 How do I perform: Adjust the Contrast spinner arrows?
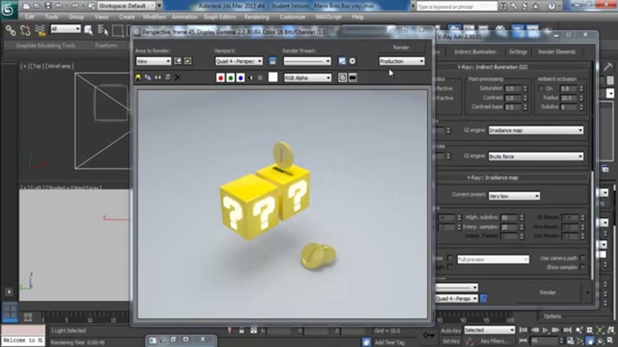pos(525,98)
